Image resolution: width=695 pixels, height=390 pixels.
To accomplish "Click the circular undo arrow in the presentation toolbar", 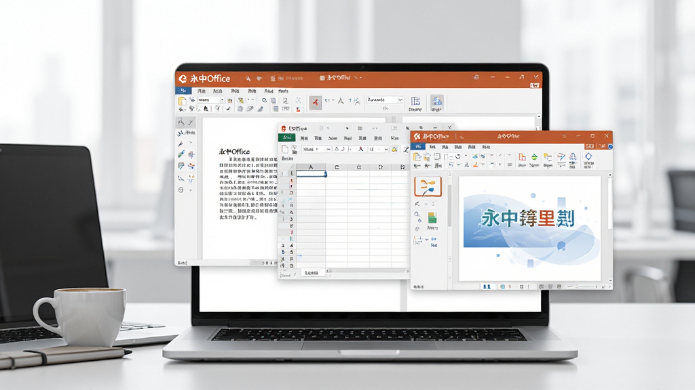I will (458, 156).
